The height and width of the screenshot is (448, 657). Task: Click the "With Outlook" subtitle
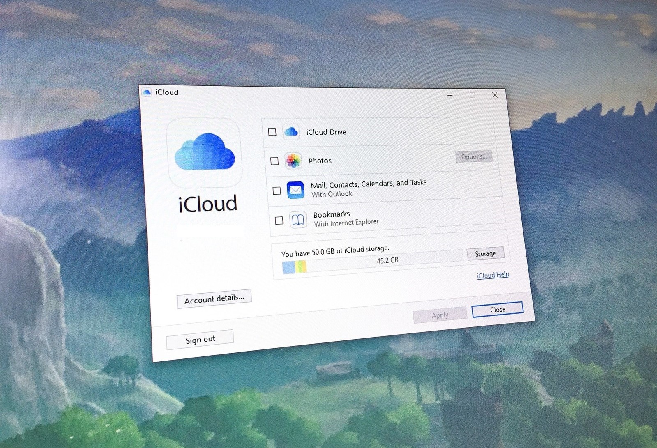pyautogui.click(x=332, y=194)
